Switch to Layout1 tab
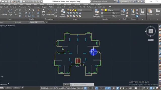 point(8,87)
